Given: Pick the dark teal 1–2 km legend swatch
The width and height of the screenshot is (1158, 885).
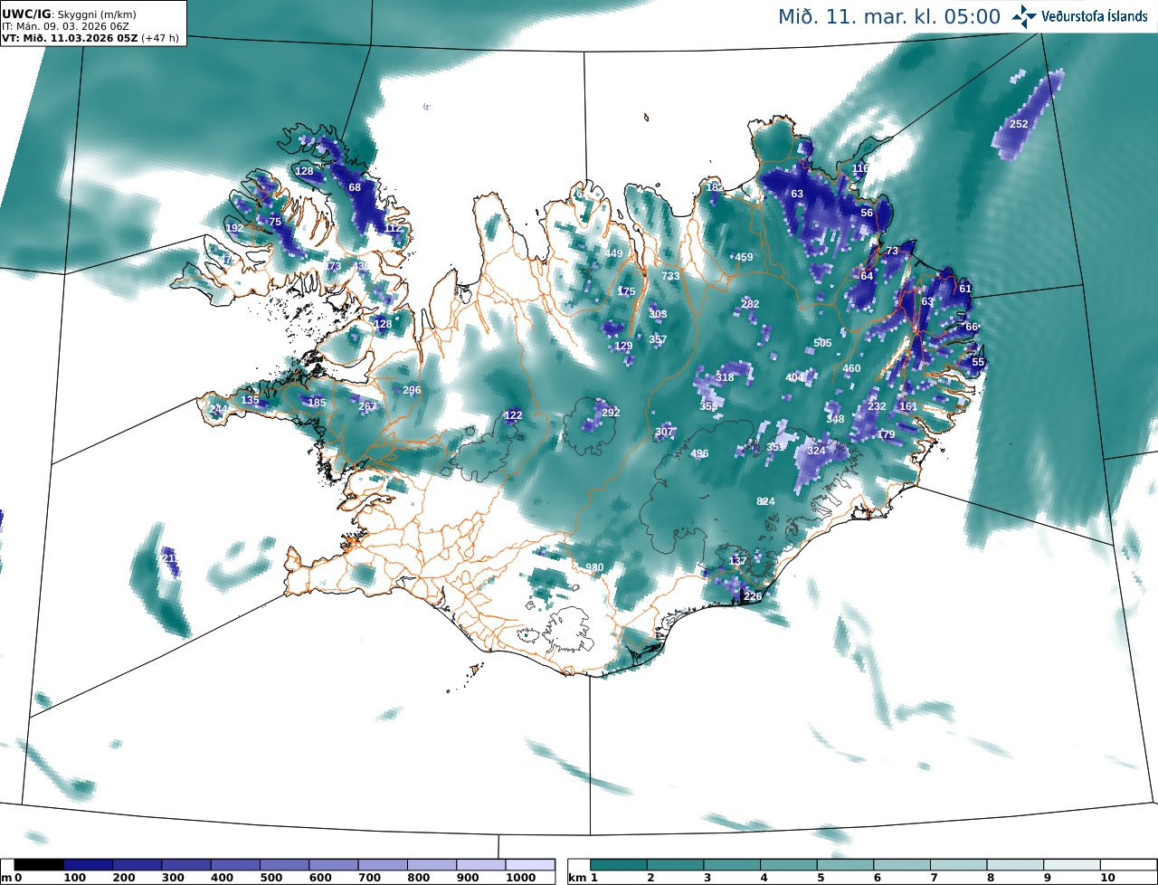Looking at the screenshot, I should click(619, 865).
